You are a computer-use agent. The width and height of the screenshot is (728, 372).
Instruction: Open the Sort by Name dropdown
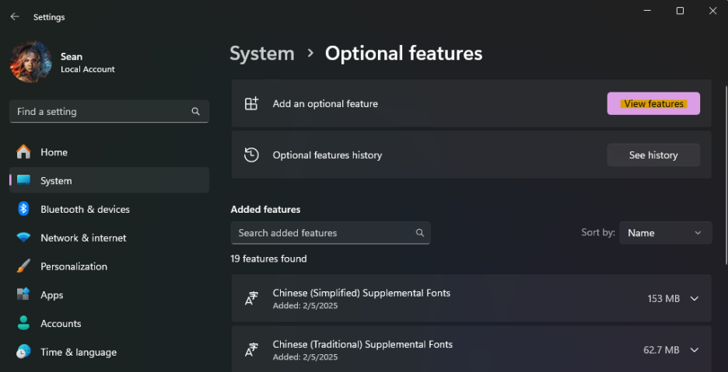pyautogui.click(x=665, y=233)
